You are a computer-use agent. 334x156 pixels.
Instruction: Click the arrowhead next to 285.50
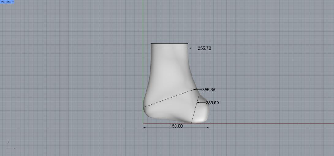click(x=199, y=103)
